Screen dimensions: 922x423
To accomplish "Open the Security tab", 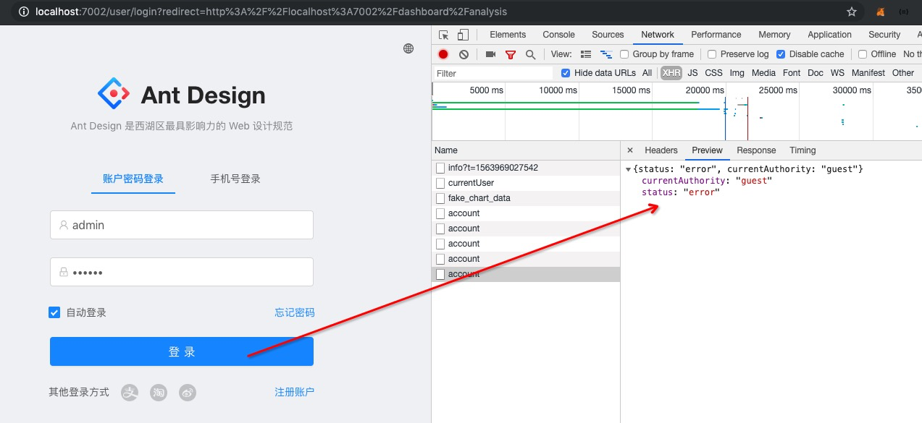I will [x=884, y=35].
